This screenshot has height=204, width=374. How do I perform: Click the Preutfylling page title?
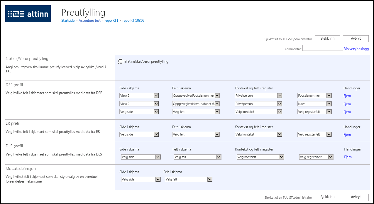(x=83, y=12)
